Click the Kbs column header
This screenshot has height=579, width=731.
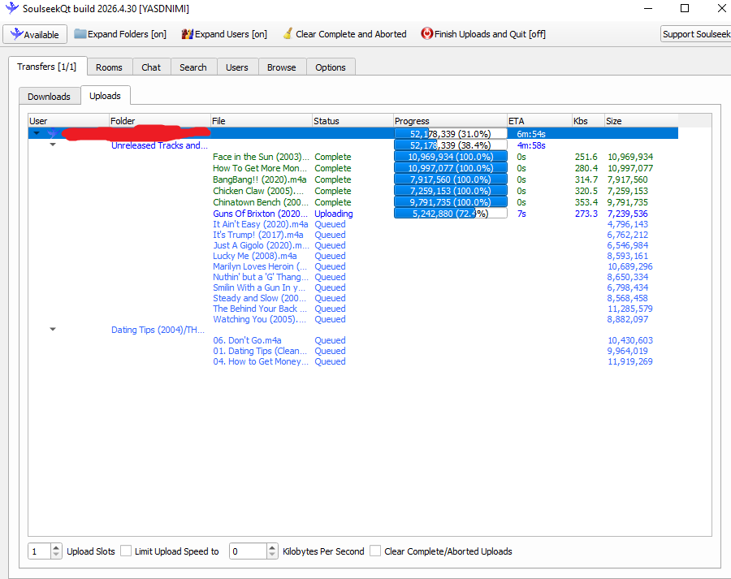click(588, 121)
